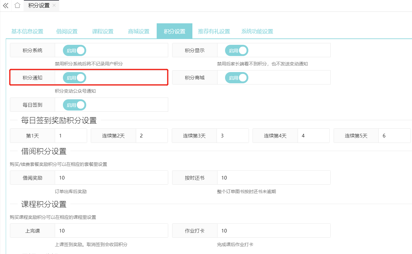Open 推荐有礼设置 tab

coord(214,31)
